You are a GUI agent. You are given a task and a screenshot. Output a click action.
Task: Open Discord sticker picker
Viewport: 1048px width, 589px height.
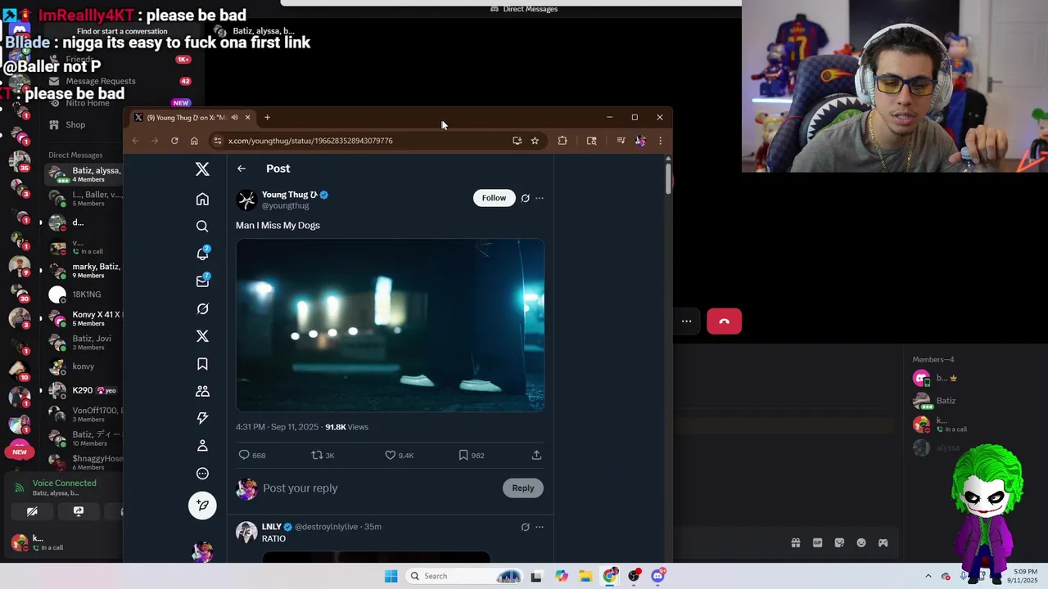pos(839,542)
